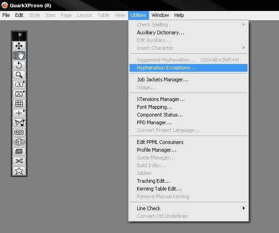Image resolution: width=279 pixels, height=233 pixels.
Task: Open the Table menu
Action: click(103, 15)
